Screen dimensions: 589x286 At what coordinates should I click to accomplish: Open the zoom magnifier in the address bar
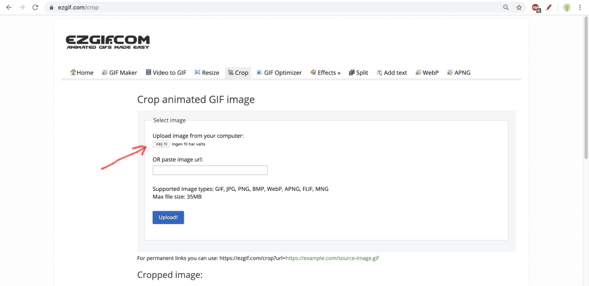[506, 8]
